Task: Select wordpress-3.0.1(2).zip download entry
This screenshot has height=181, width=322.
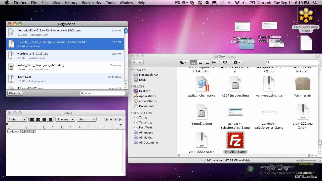Action: [x=65, y=56]
